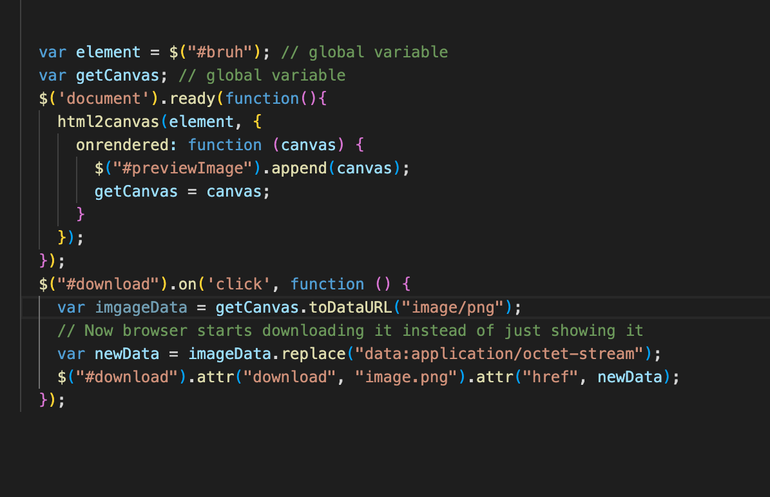Click the on method after "#download"
770x497 pixels.
(x=192, y=284)
